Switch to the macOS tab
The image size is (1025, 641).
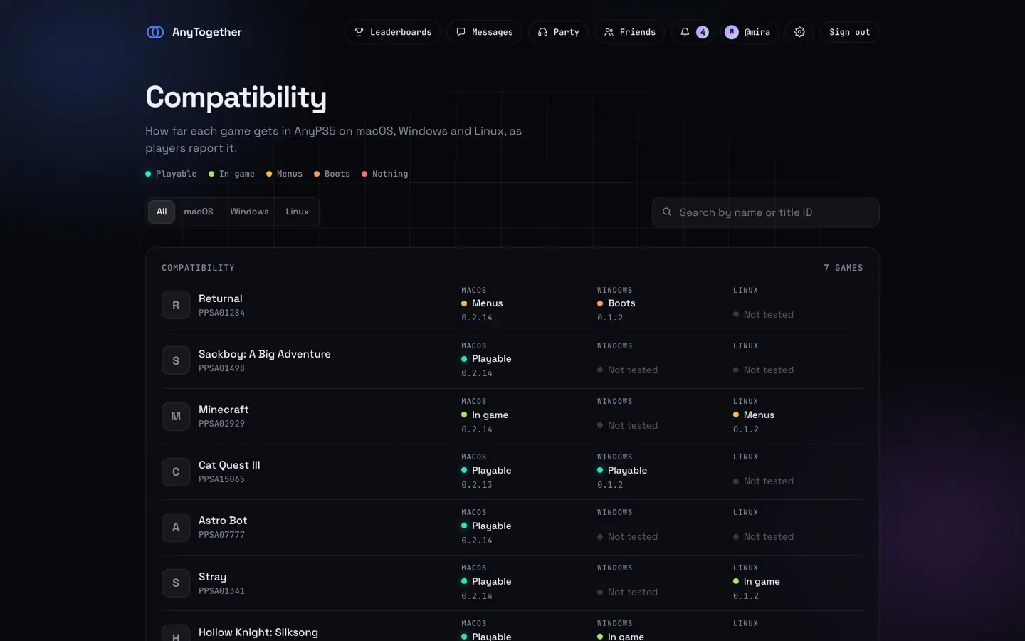pos(199,212)
